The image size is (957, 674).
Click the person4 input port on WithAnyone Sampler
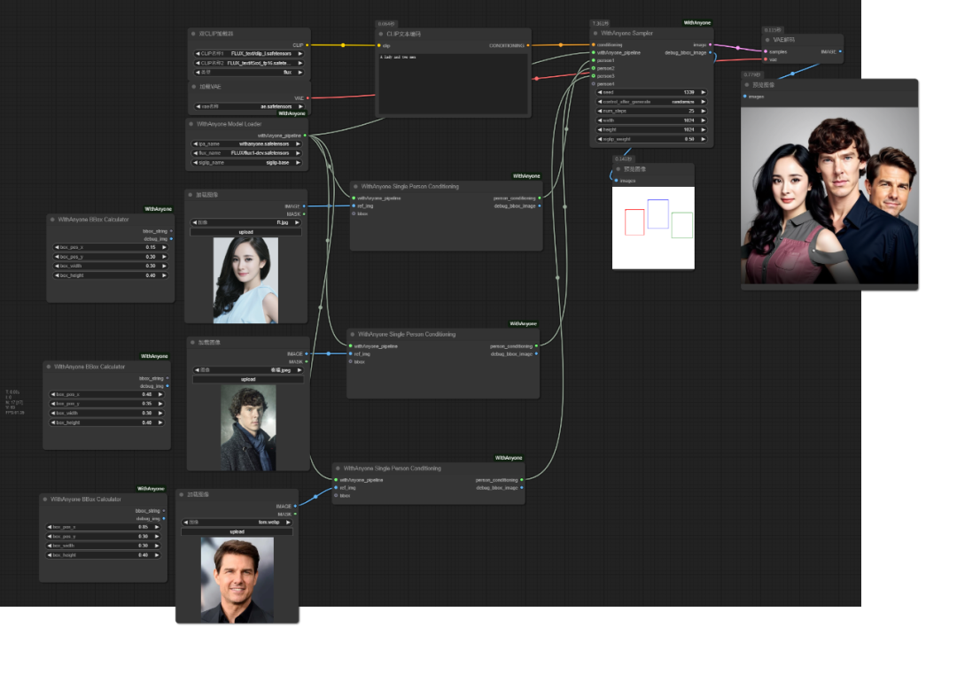pos(593,84)
